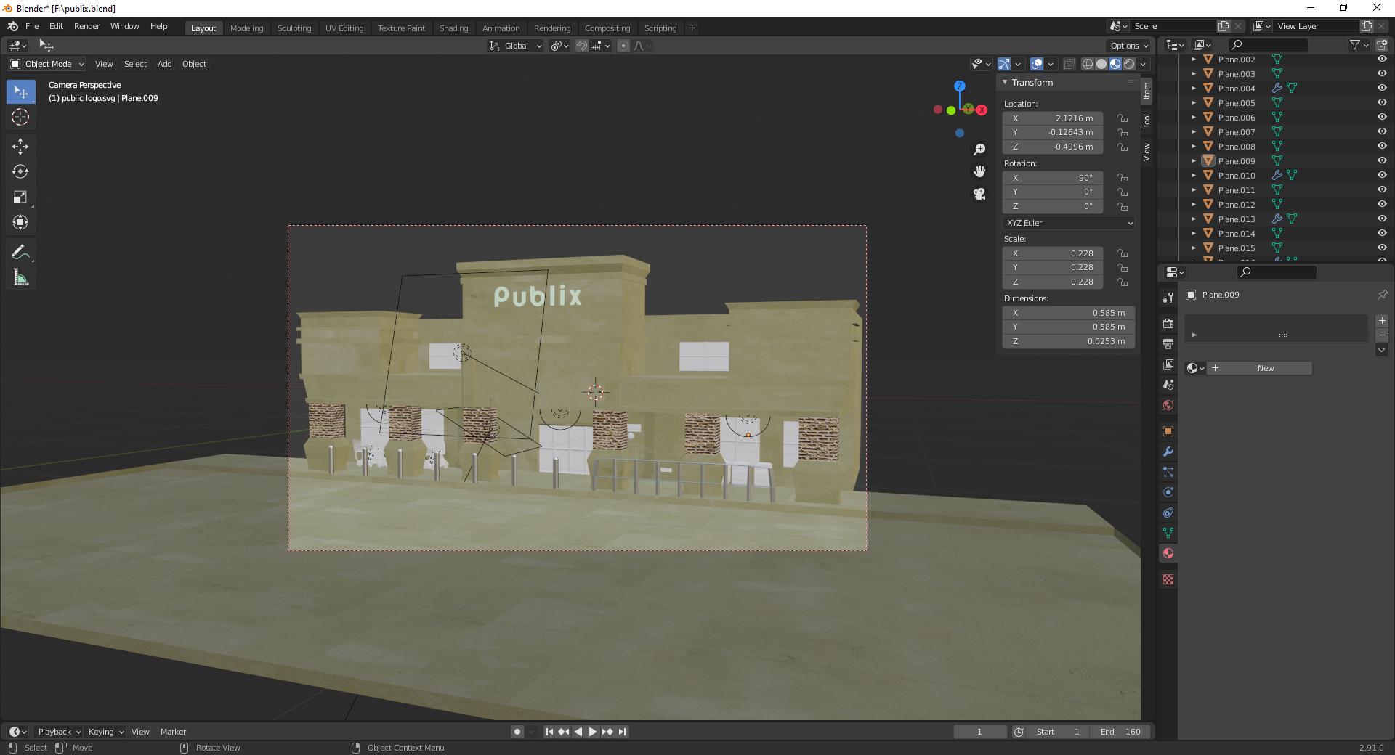The height and width of the screenshot is (755, 1395).
Task: Click the current frame field
Action: pyautogui.click(x=980, y=732)
